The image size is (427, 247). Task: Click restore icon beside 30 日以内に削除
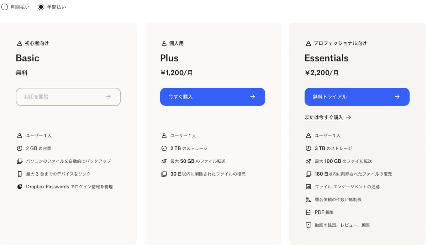(x=164, y=174)
